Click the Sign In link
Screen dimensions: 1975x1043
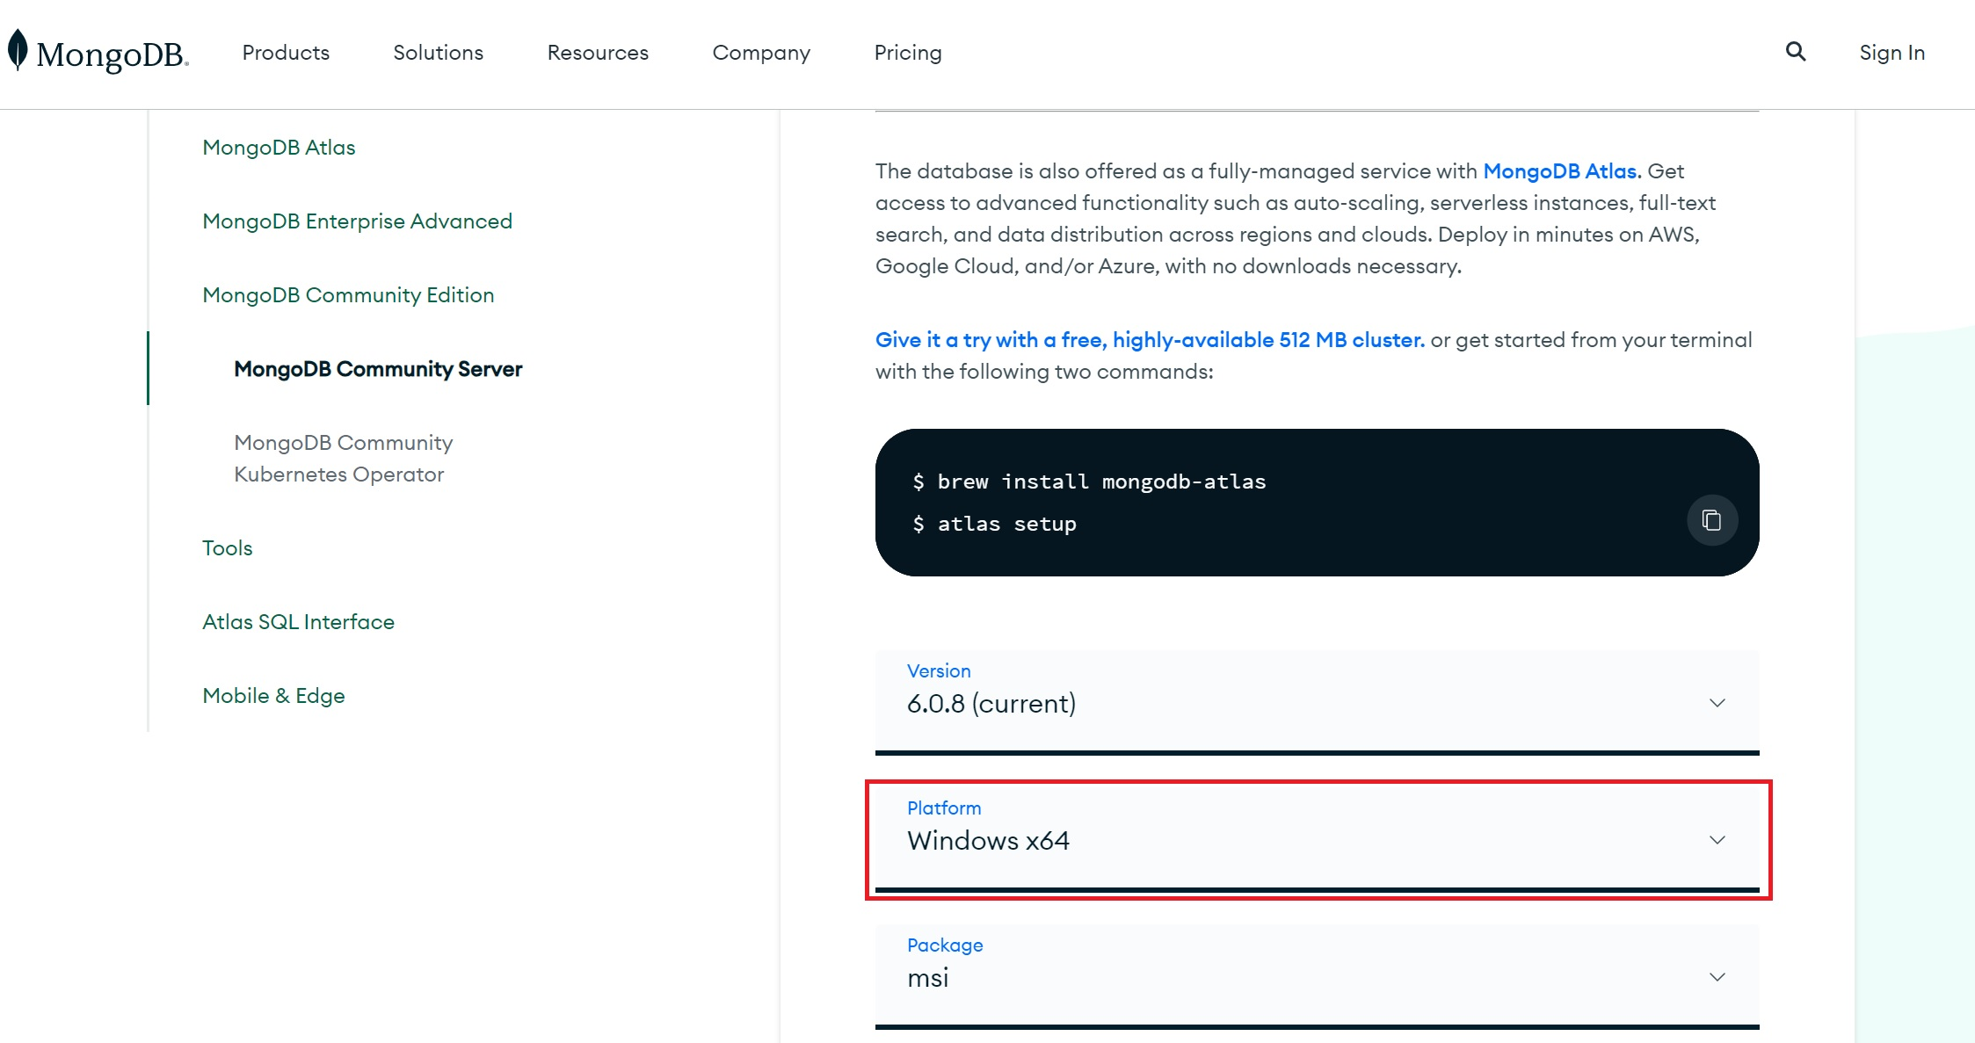coord(1891,53)
